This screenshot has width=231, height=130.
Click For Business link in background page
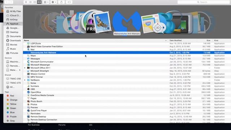pyautogui.click(x=34, y=125)
